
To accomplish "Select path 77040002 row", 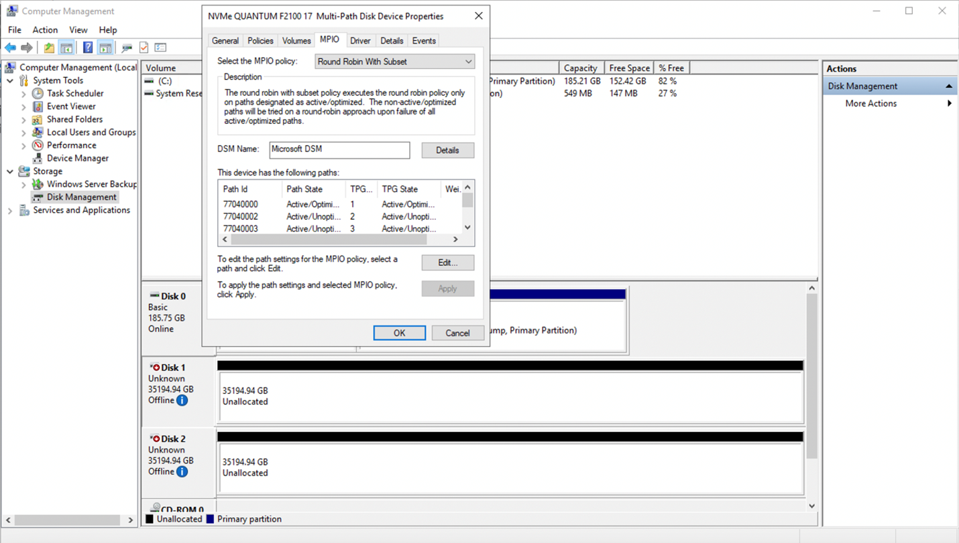I will coord(340,216).
